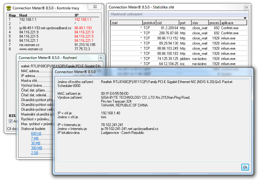Sort by the protokol column header

149,23
